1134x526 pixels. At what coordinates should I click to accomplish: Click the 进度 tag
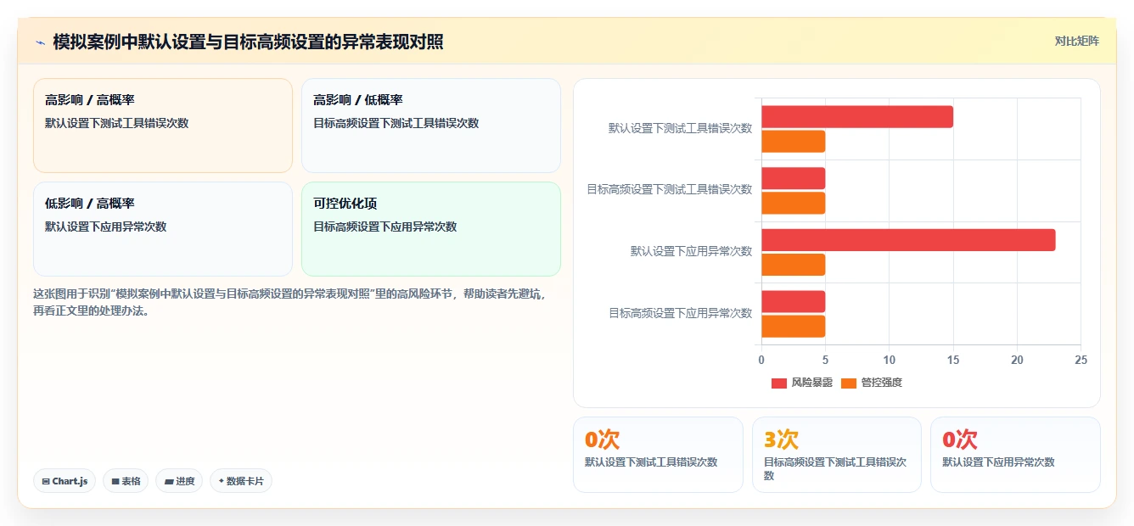(179, 481)
